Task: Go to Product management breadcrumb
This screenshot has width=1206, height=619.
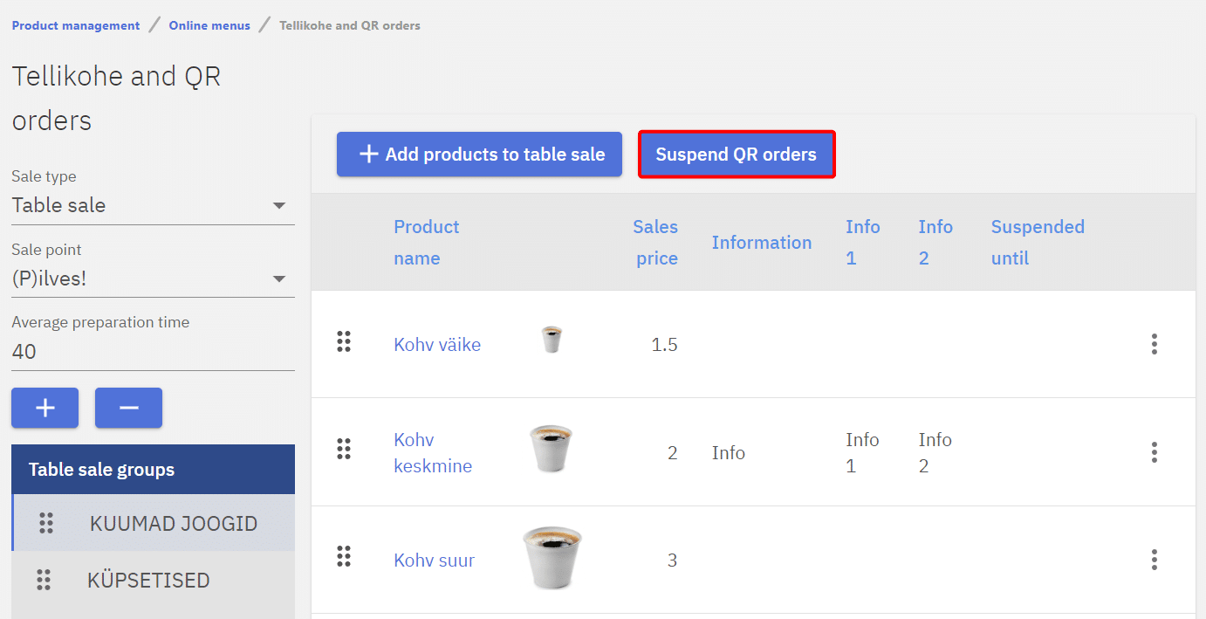Action: tap(76, 25)
